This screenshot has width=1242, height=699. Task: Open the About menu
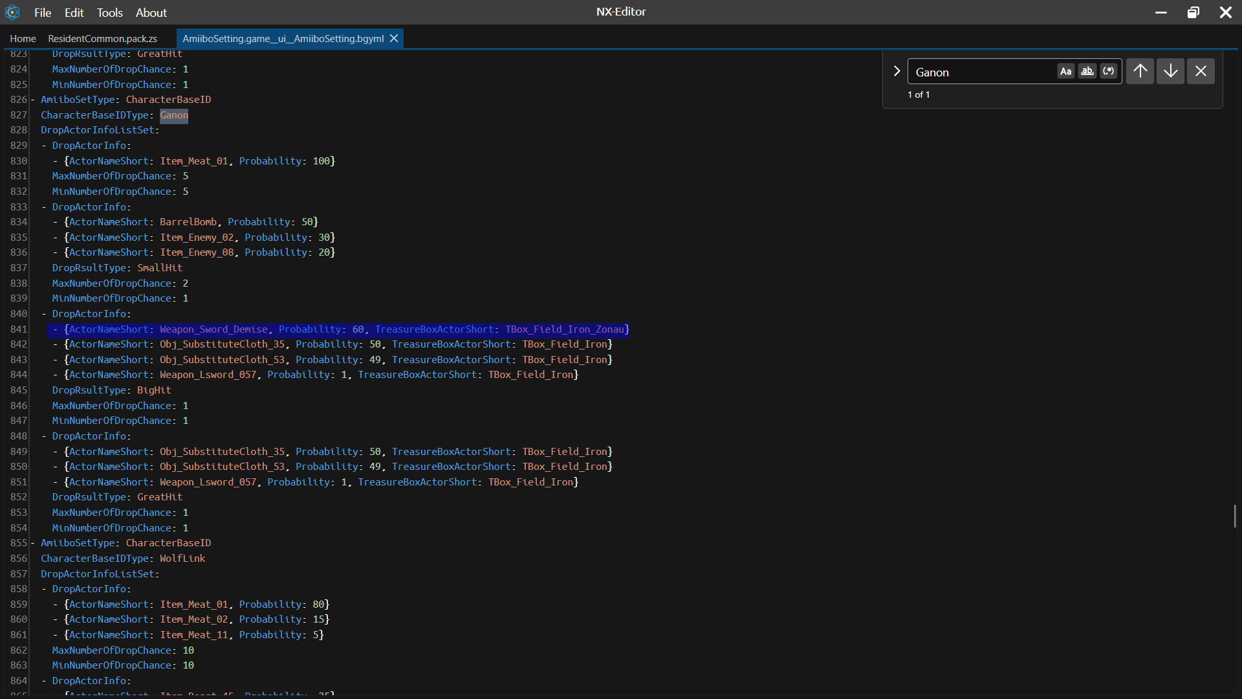click(151, 13)
